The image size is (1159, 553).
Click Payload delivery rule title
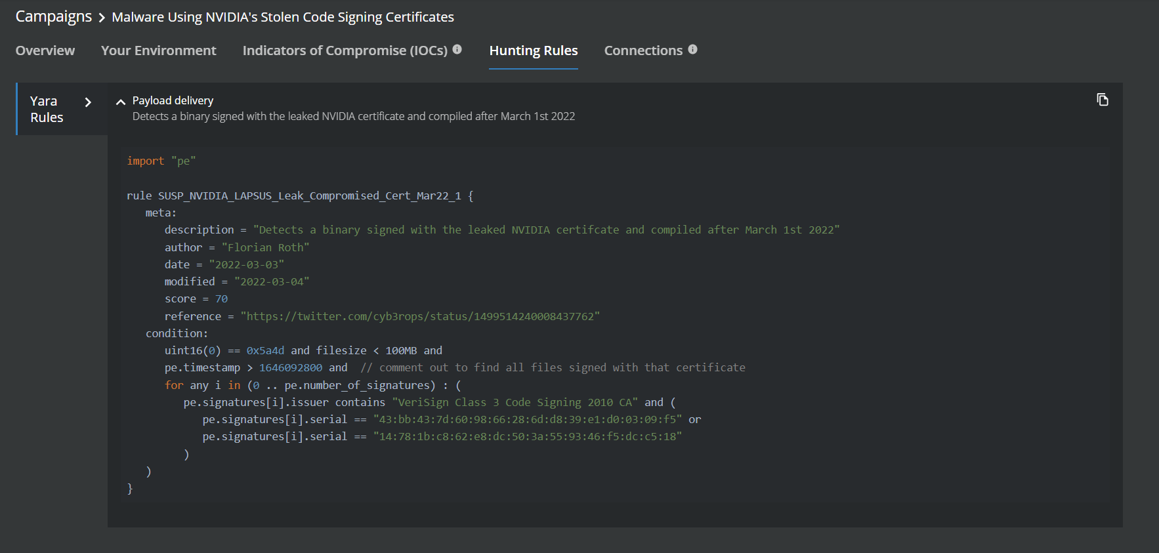173,100
